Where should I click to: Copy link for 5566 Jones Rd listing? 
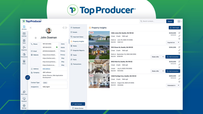tap(179, 36)
